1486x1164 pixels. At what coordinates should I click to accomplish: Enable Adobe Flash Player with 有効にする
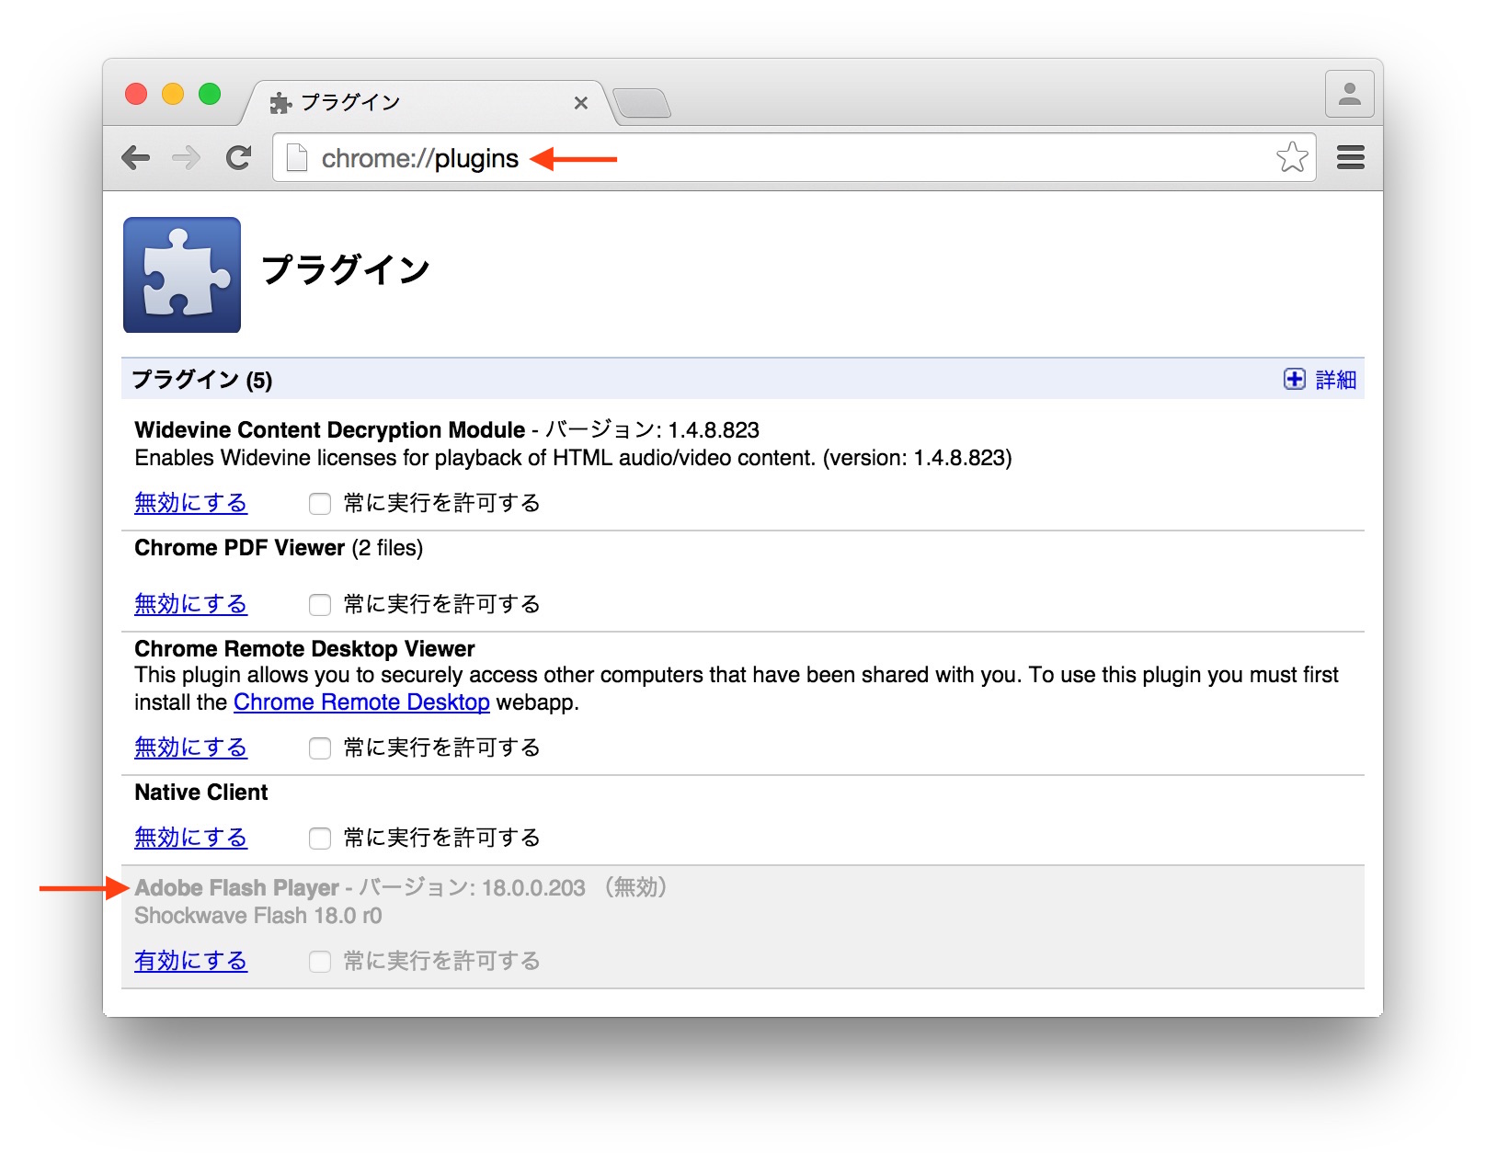(190, 961)
